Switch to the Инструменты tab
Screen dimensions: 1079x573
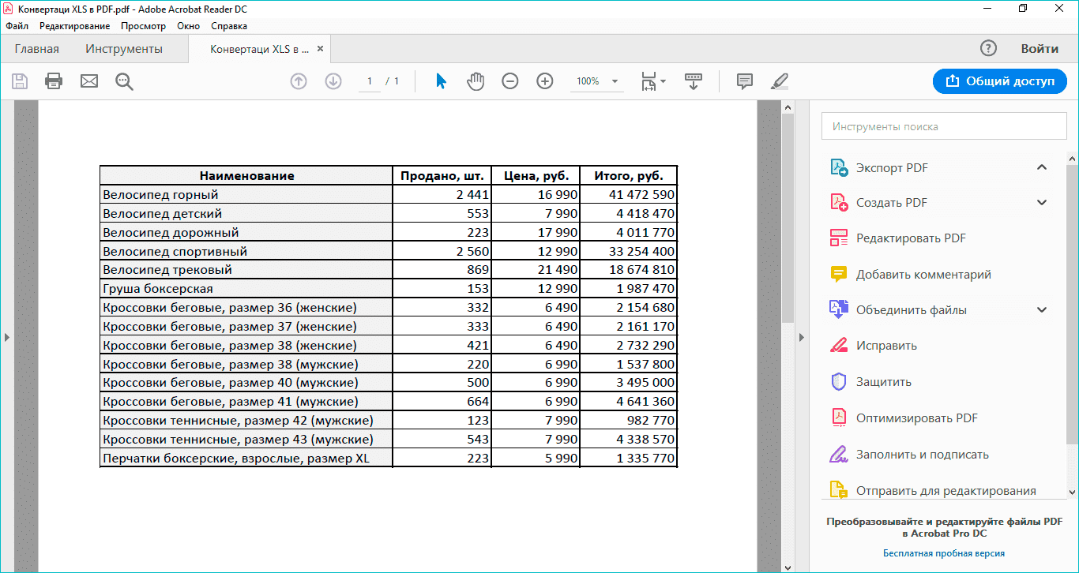(122, 48)
